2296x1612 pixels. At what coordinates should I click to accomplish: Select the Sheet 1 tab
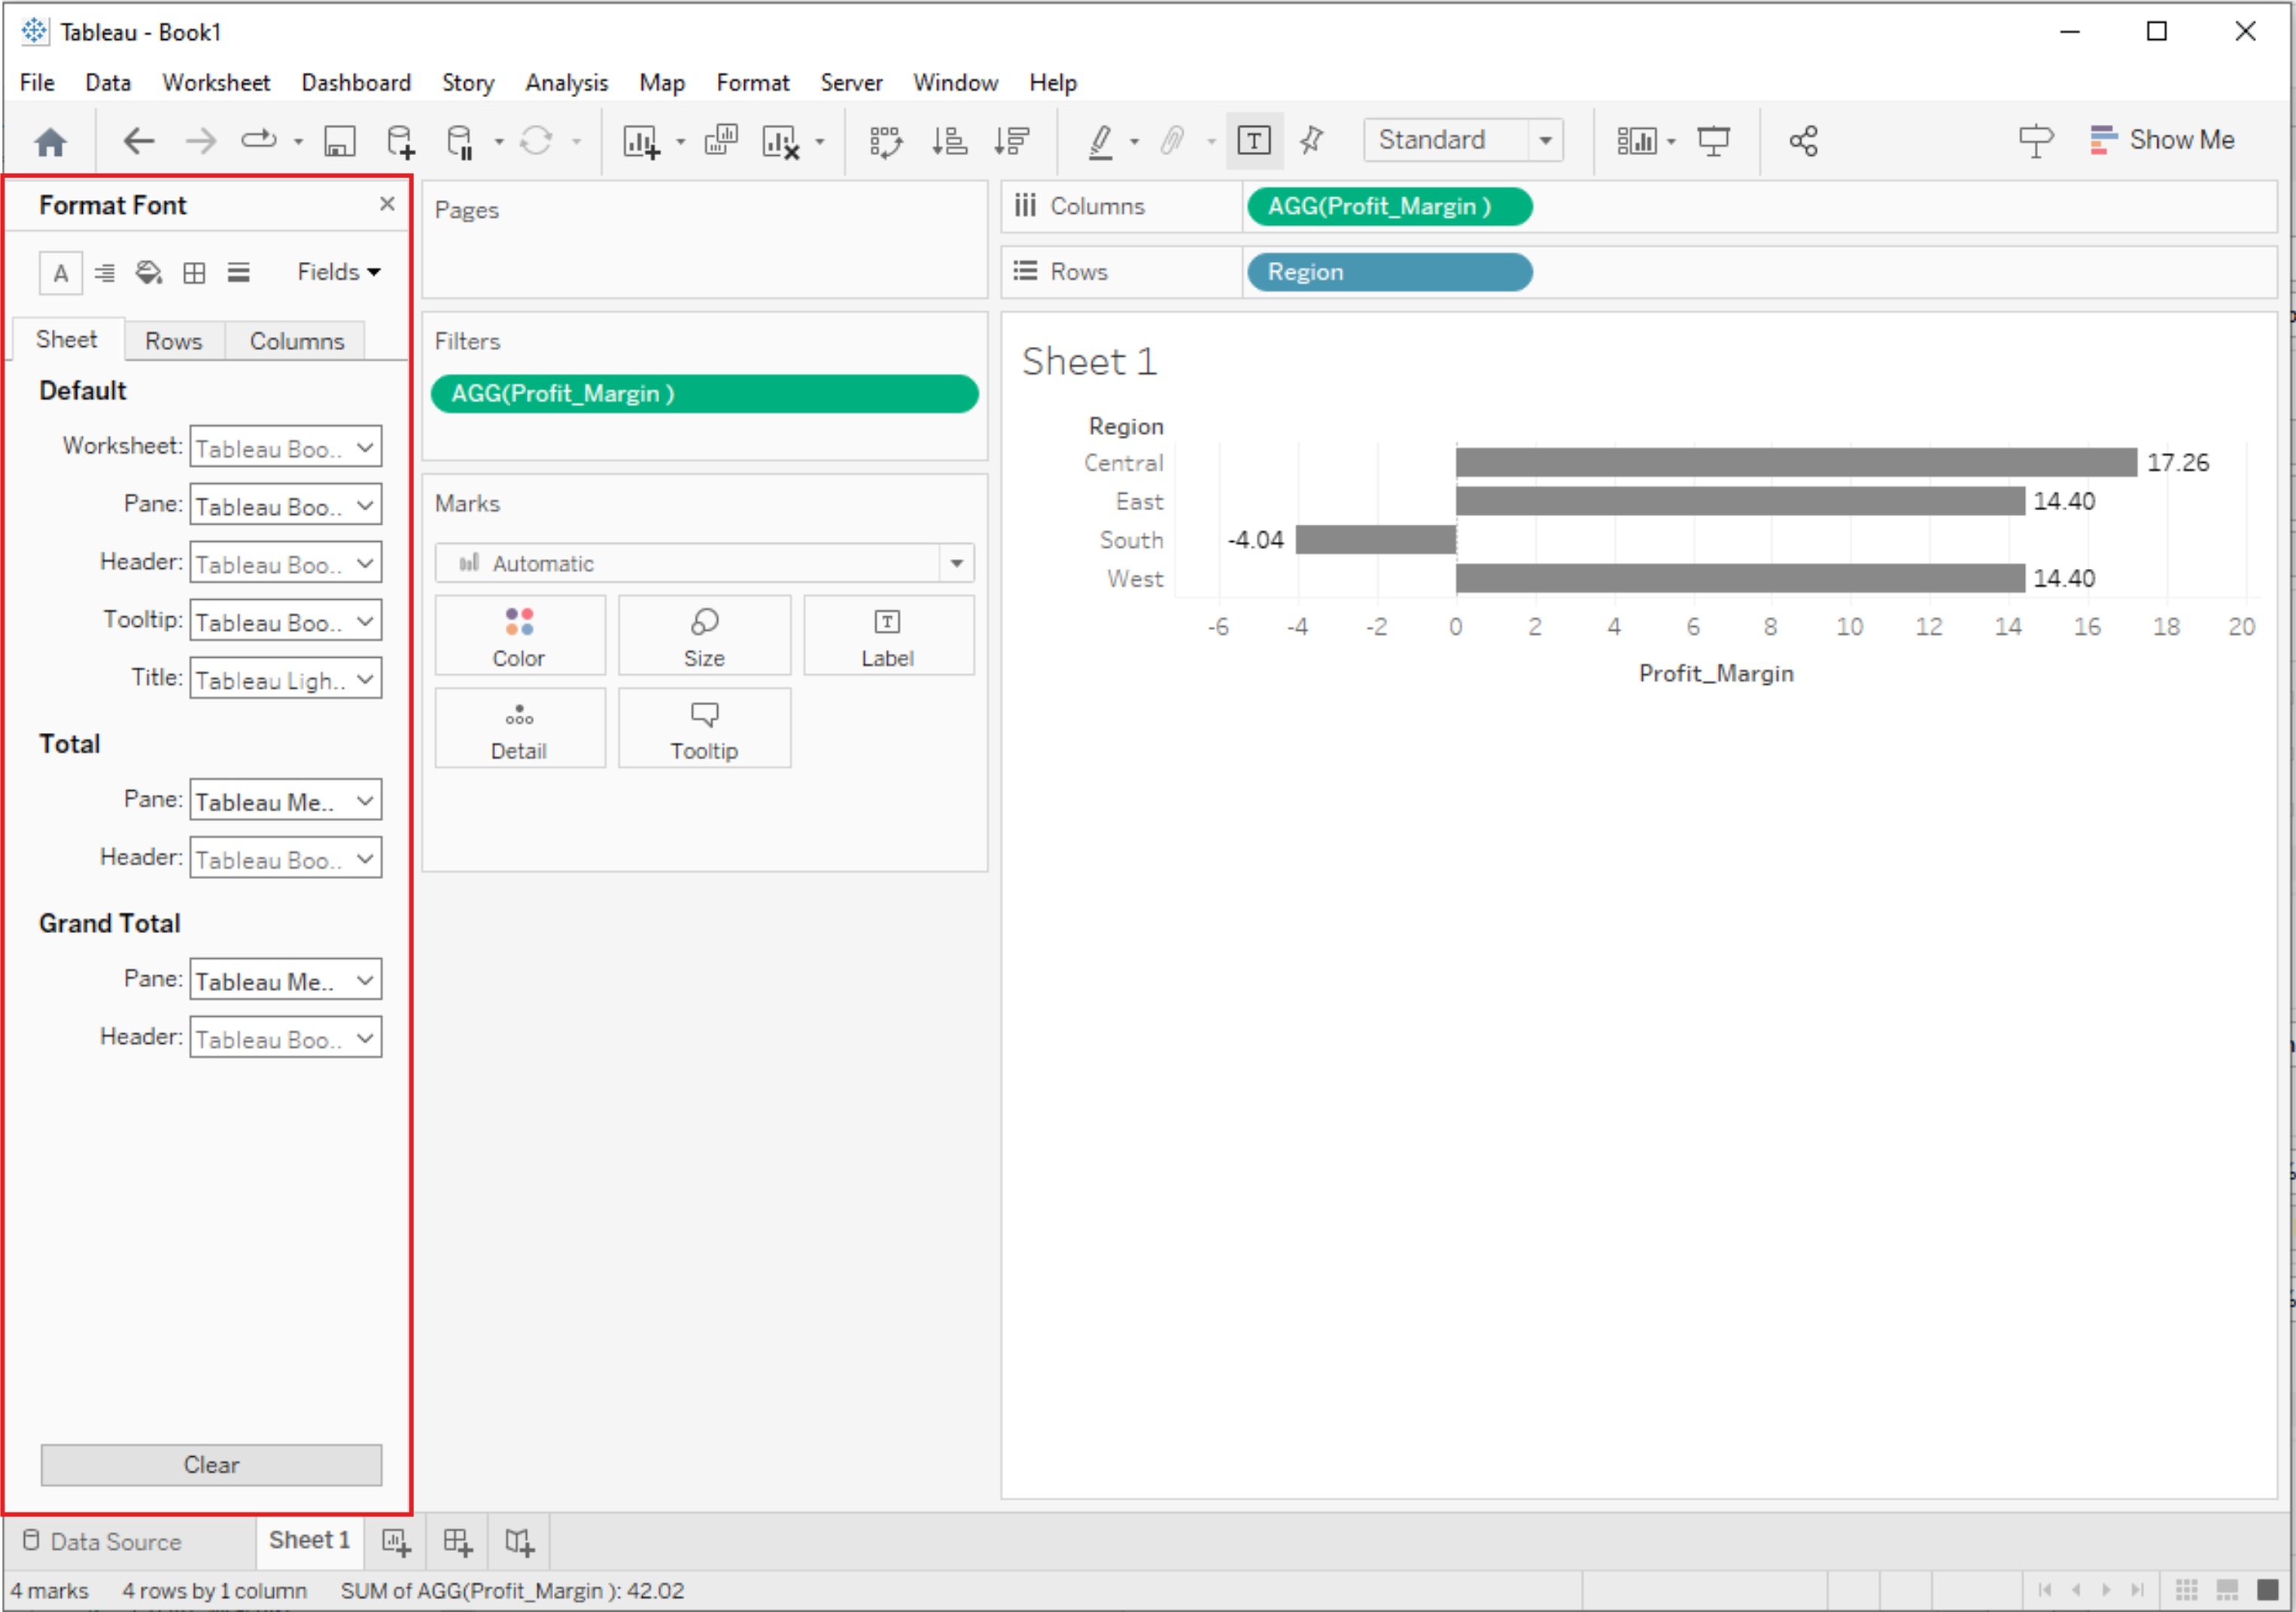click(x=309, y=1541)
